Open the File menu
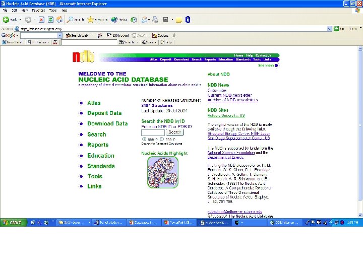Image resolution: width=363 pixels, height=272 pixels. [x=5, y=11]
